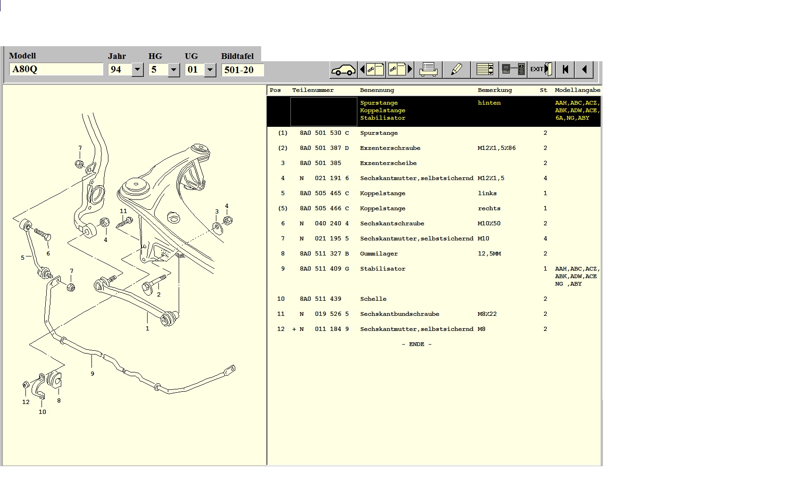Click the Bemerkung value M12X1,5X86
This screenshot has height=495, width=792.
click(x=496, y=148)
